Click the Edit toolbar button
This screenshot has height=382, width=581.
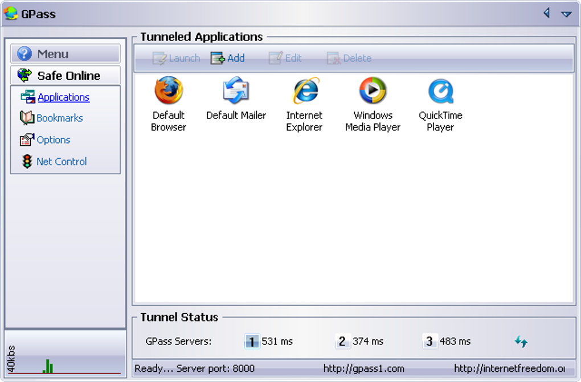[285, 58]
